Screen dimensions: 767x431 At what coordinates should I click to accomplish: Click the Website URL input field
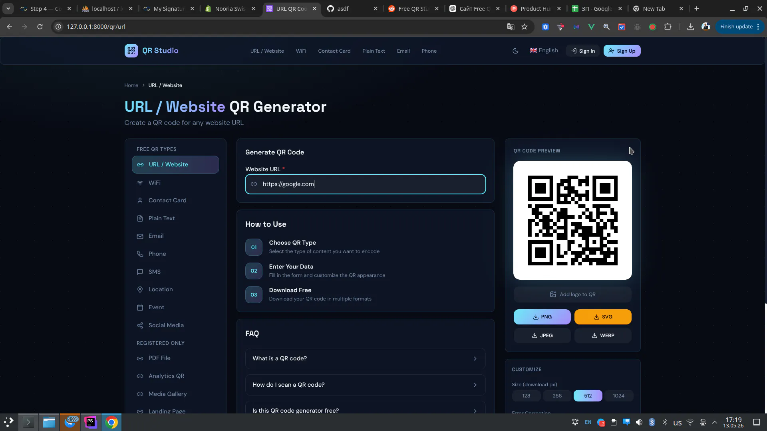pyautogui.click(x=366, y=184)
